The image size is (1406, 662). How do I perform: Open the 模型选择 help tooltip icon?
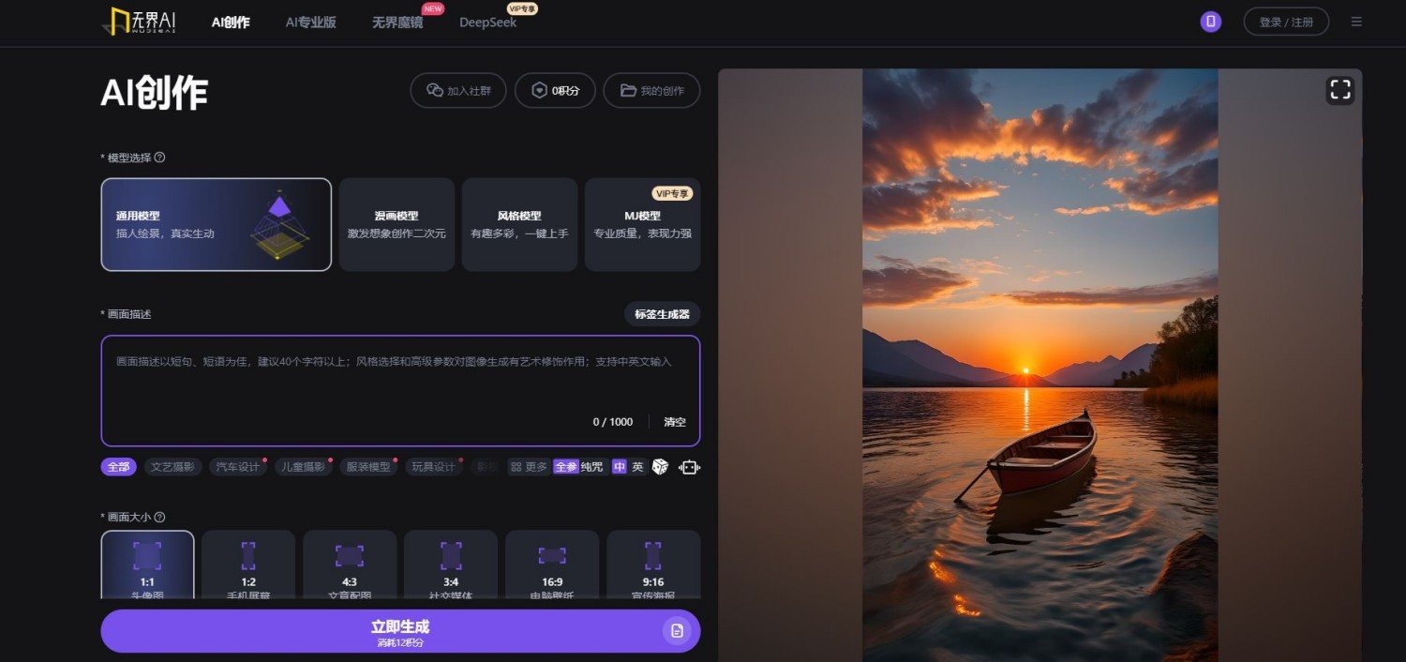[x=157, y=157]
